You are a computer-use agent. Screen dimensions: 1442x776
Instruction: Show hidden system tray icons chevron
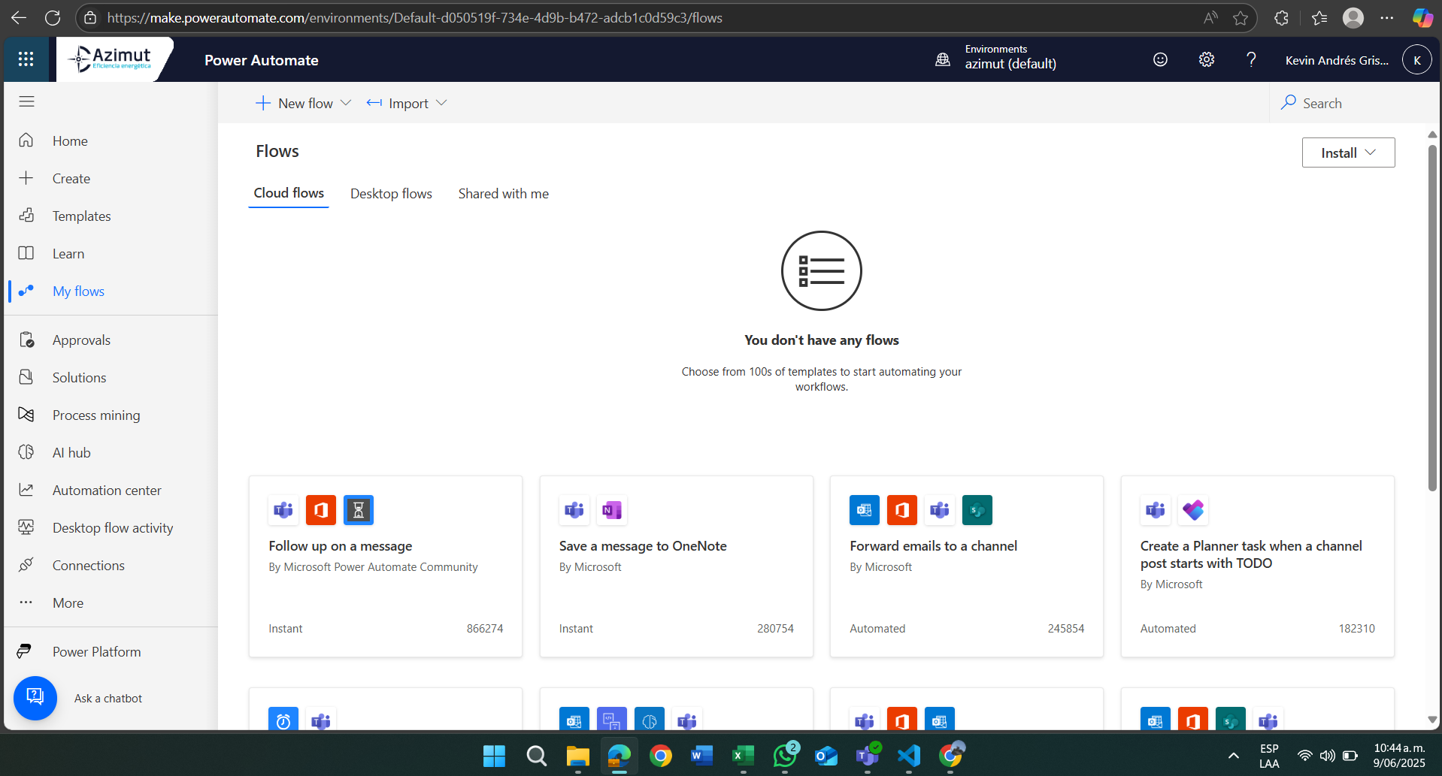pos(1233,756)
